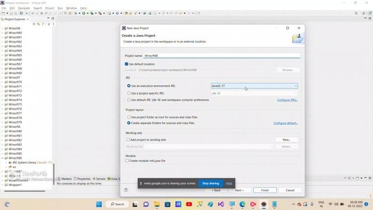Expand the Wrapper1 project node
The image size is (373, 210).
coord(2,185)
